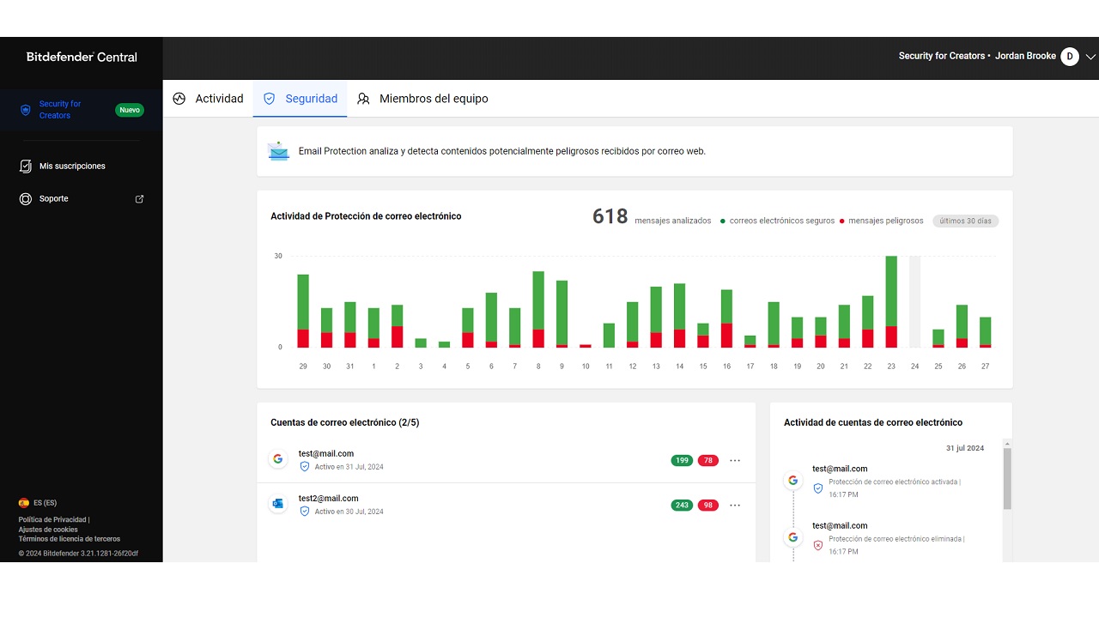Click the verified shield badge under test@mail.com

[x=305, y=467]
